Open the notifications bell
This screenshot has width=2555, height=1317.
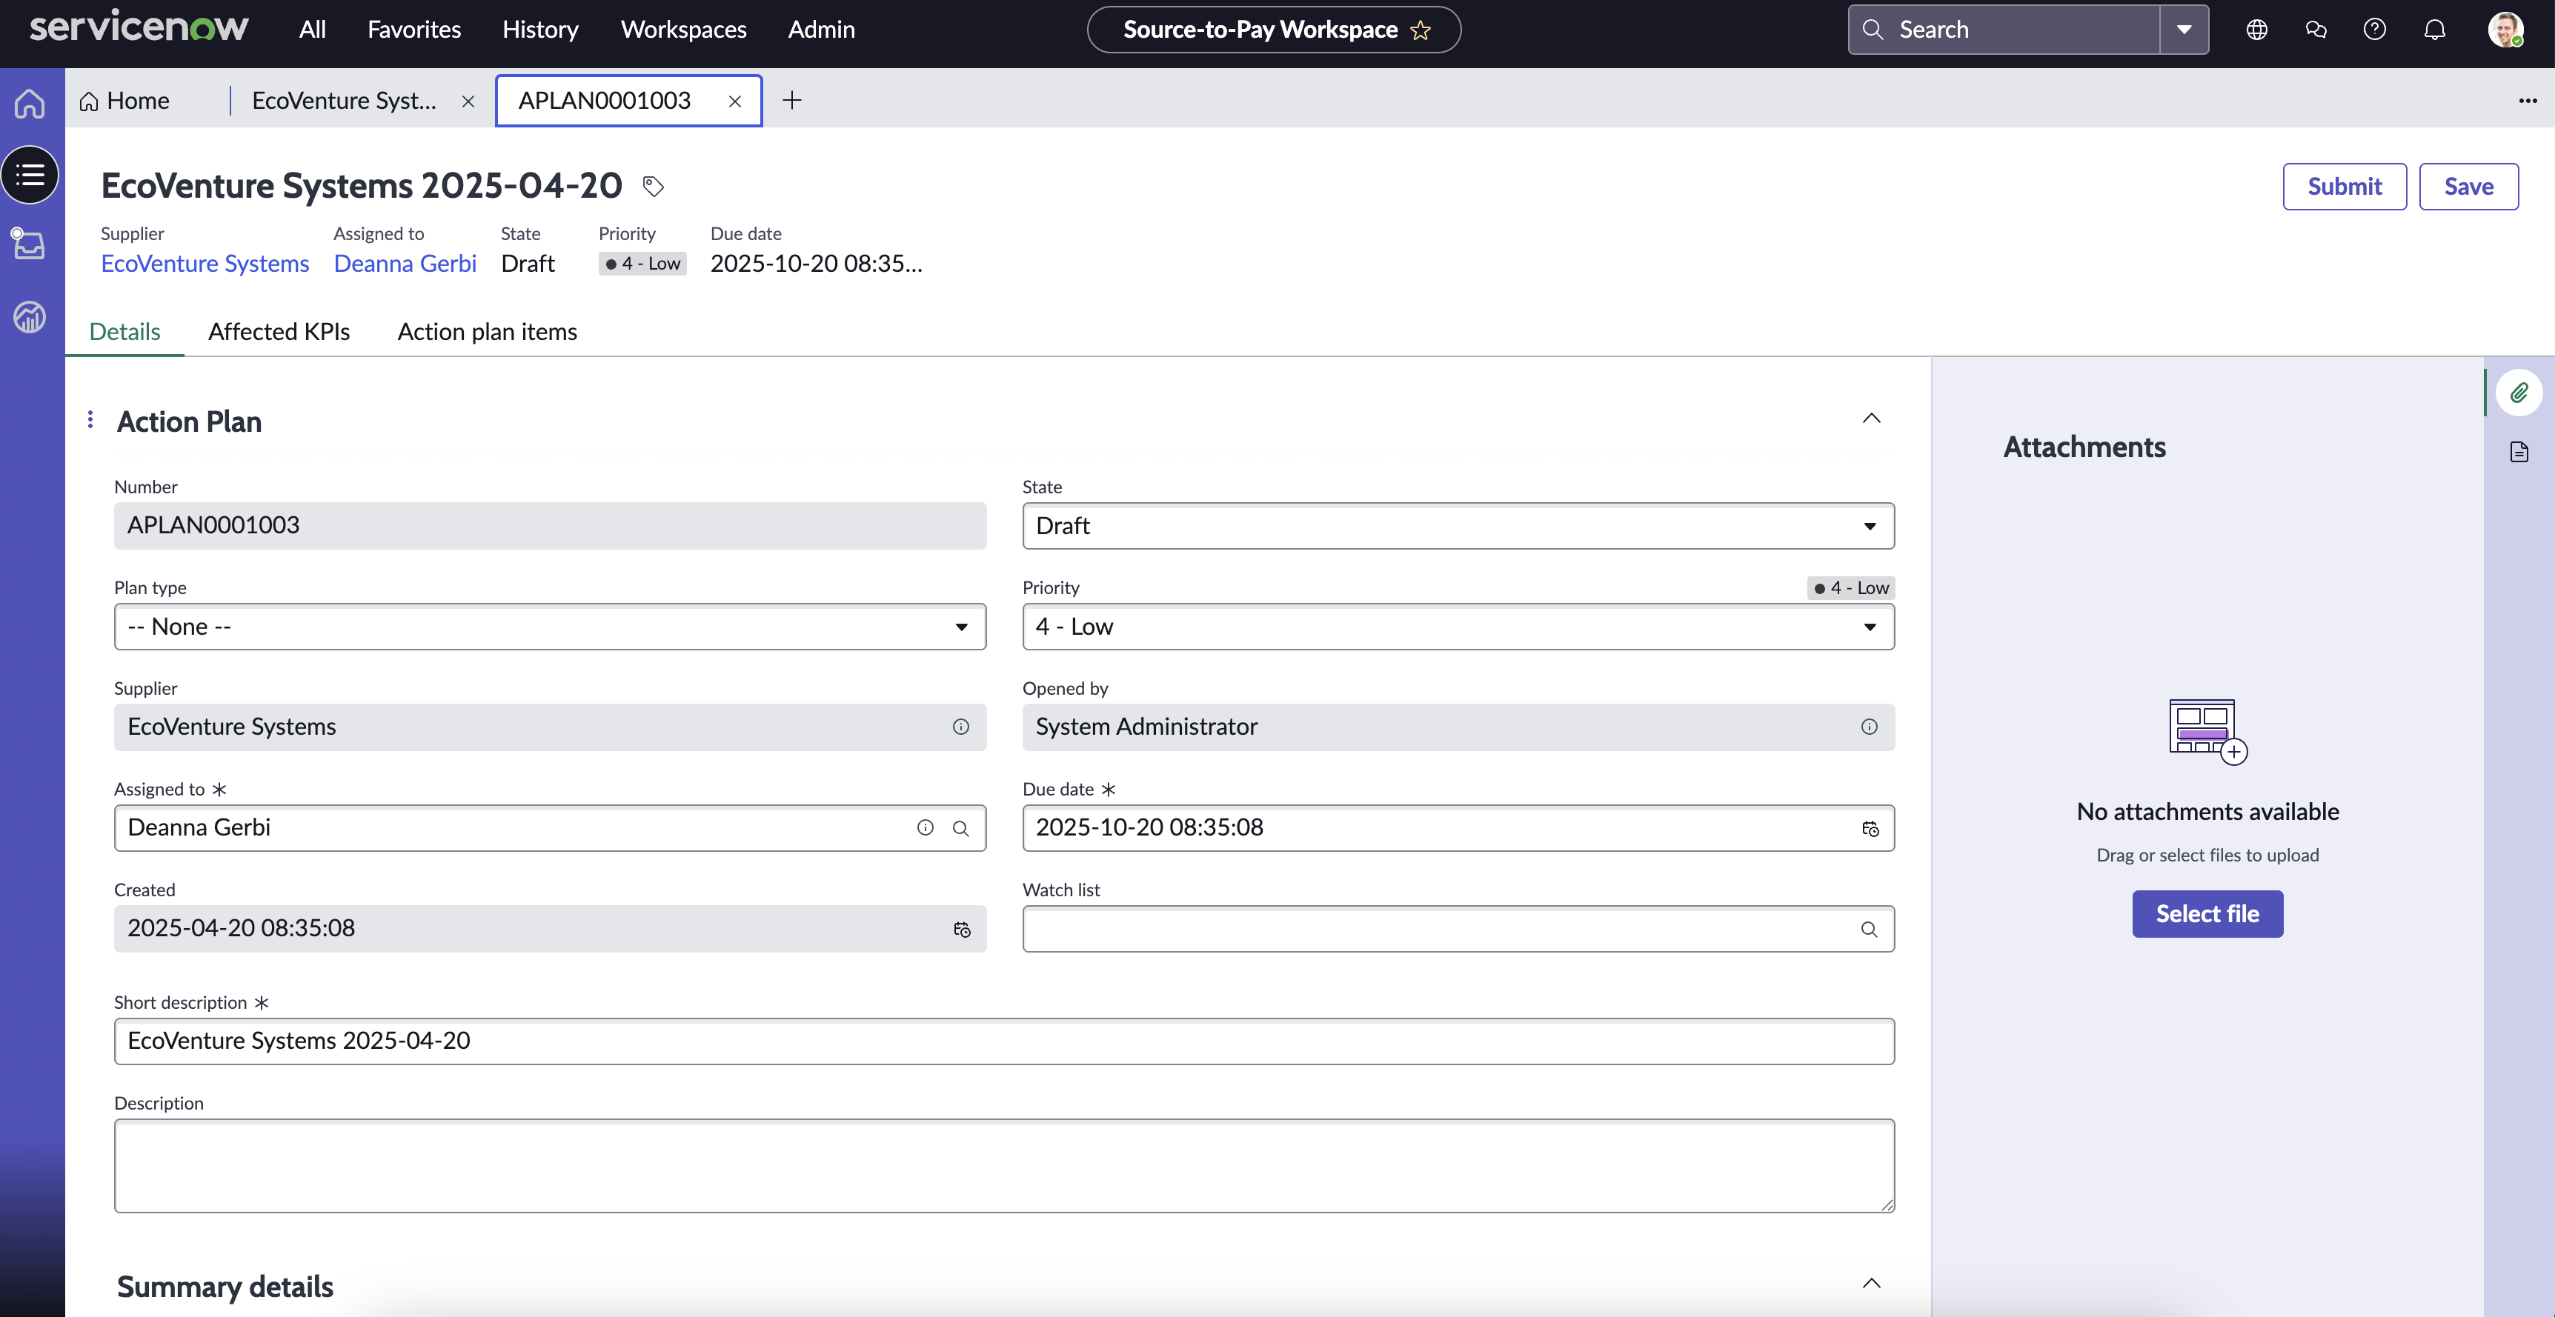[2435, 30]
